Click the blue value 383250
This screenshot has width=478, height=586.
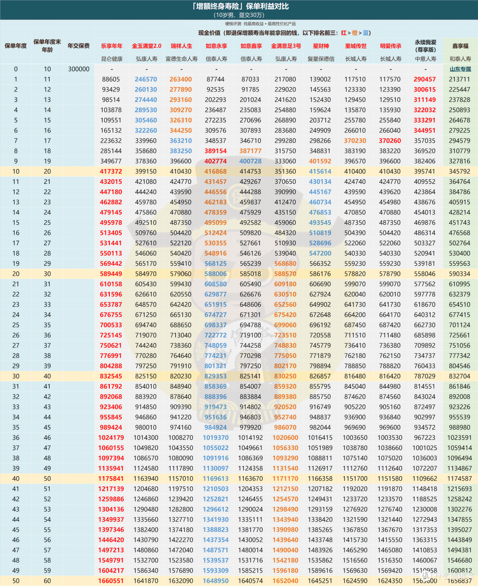pos(181,151)
